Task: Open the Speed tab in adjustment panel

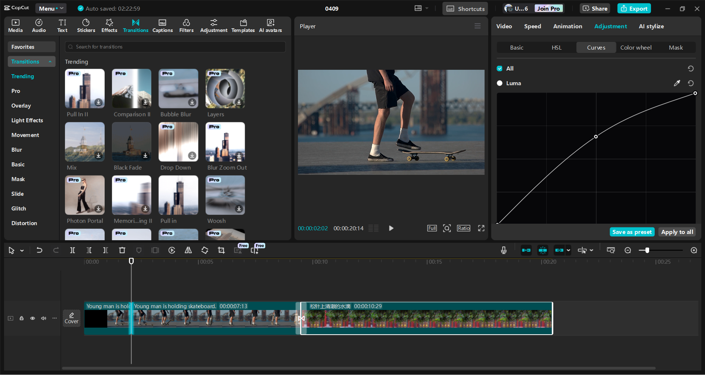Action: [532, 26]
